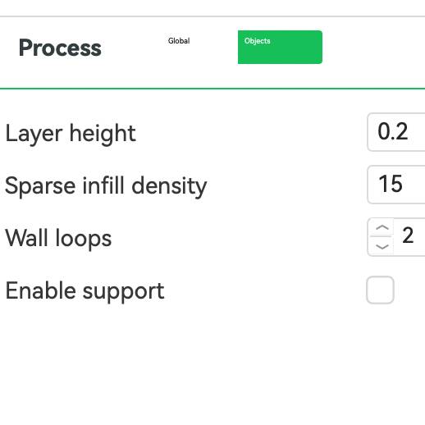The image size is (425, 425).
Task: Click the Sparse infill density value field
Action: pyautogui.click(x=396, y=185)
